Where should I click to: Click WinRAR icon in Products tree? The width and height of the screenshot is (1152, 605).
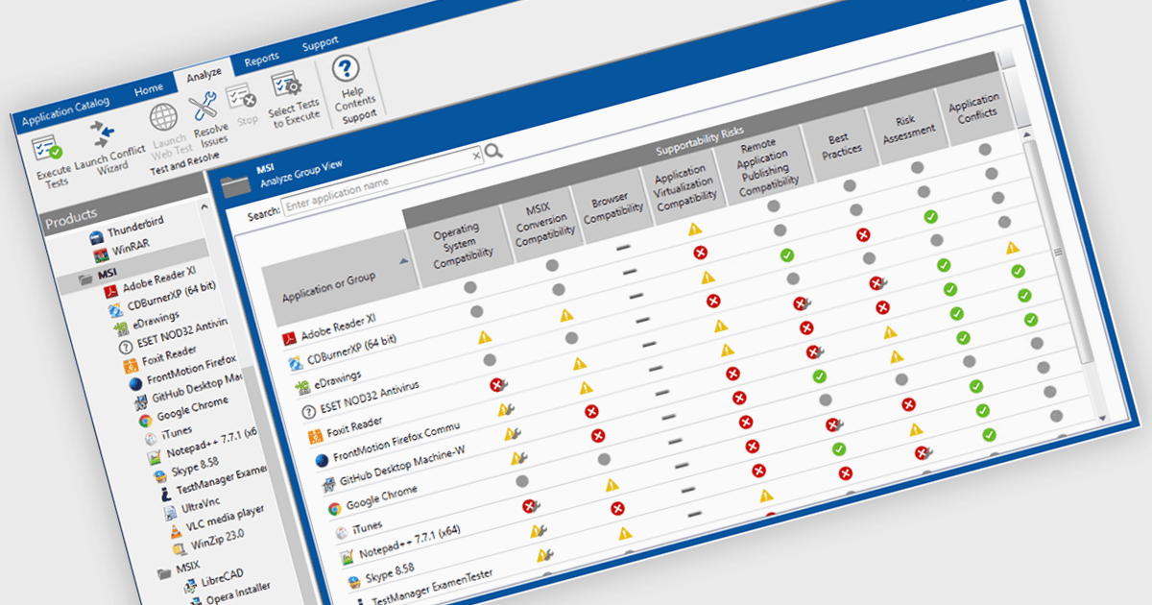tap(102, 255)
